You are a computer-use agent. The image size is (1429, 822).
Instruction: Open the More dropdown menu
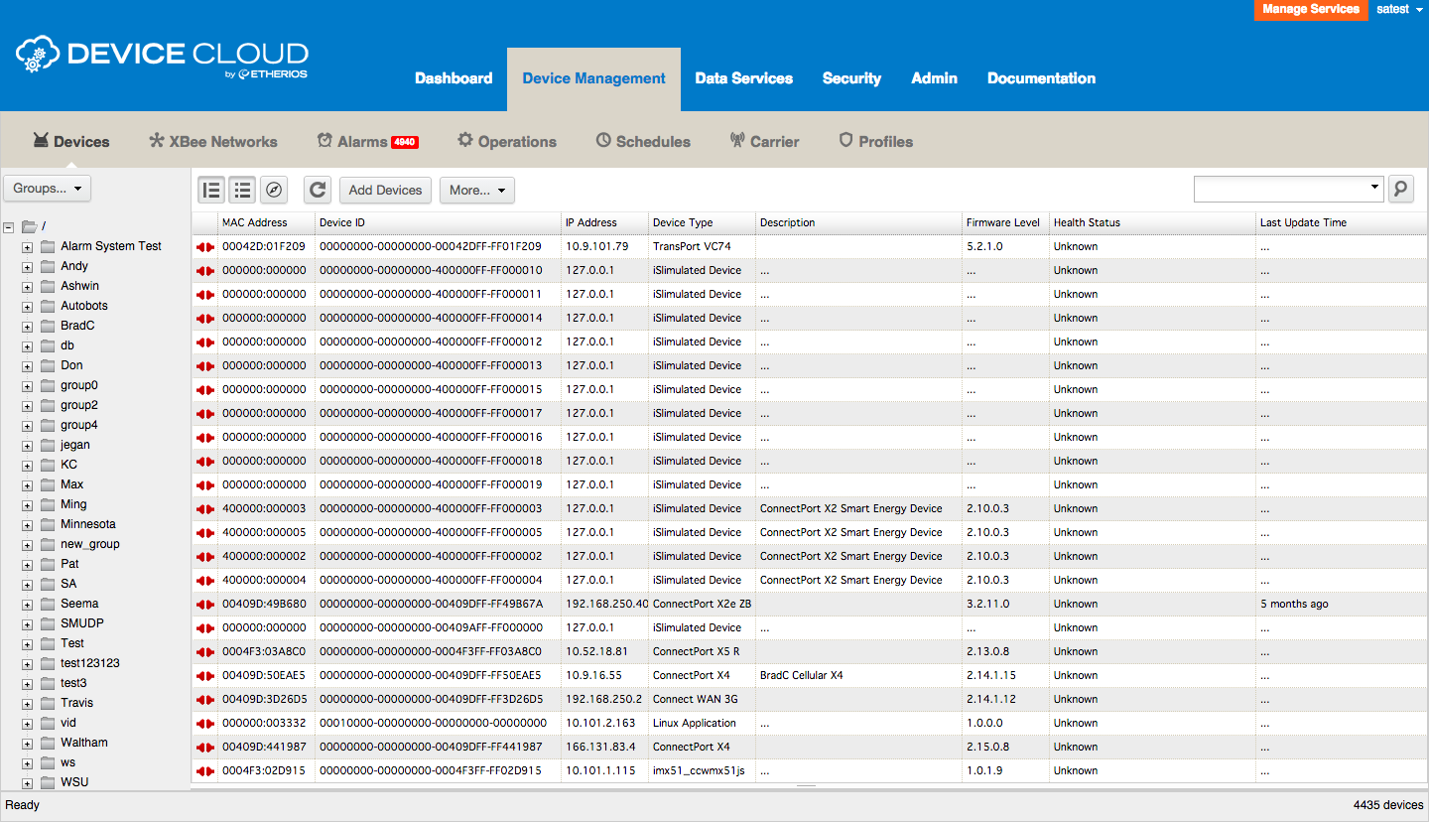pyautogui.click(x=477, y=190)
